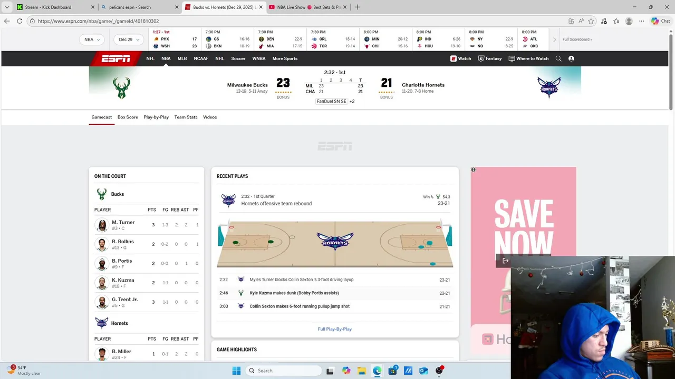Open File Explorer from the taskbar
675x379 pixels.
point(361,371)
